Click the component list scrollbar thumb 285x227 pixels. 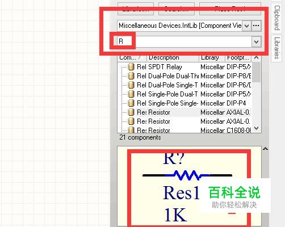point(256,73)
